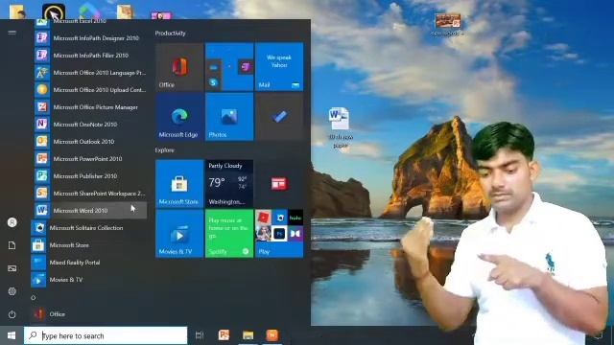Click the 'Explore' group heading

point(164,150)
